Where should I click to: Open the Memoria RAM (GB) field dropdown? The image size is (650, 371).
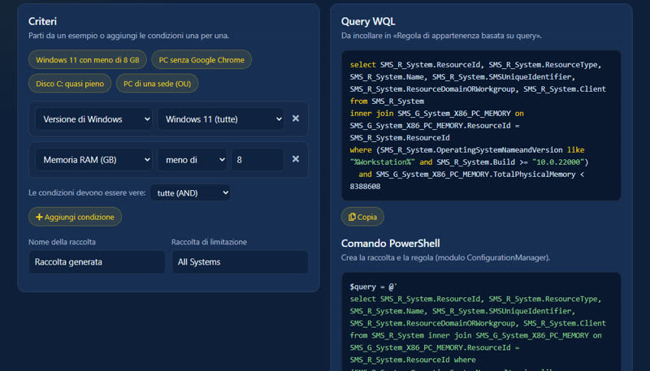pyautogui.click(x=93, y=160)
